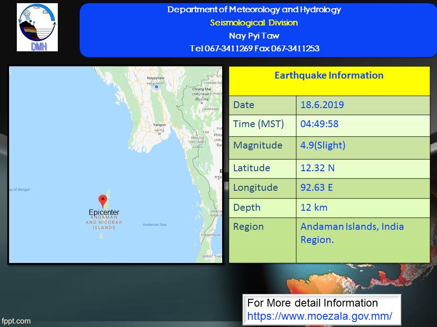Select the latitude value '12.32 N'

pos(317,168)
